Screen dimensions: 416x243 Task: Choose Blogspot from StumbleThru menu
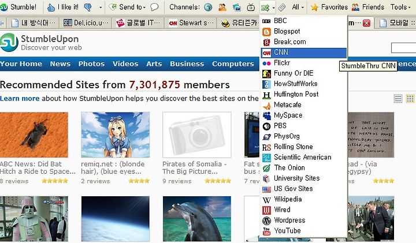click(x=304, y=31)
